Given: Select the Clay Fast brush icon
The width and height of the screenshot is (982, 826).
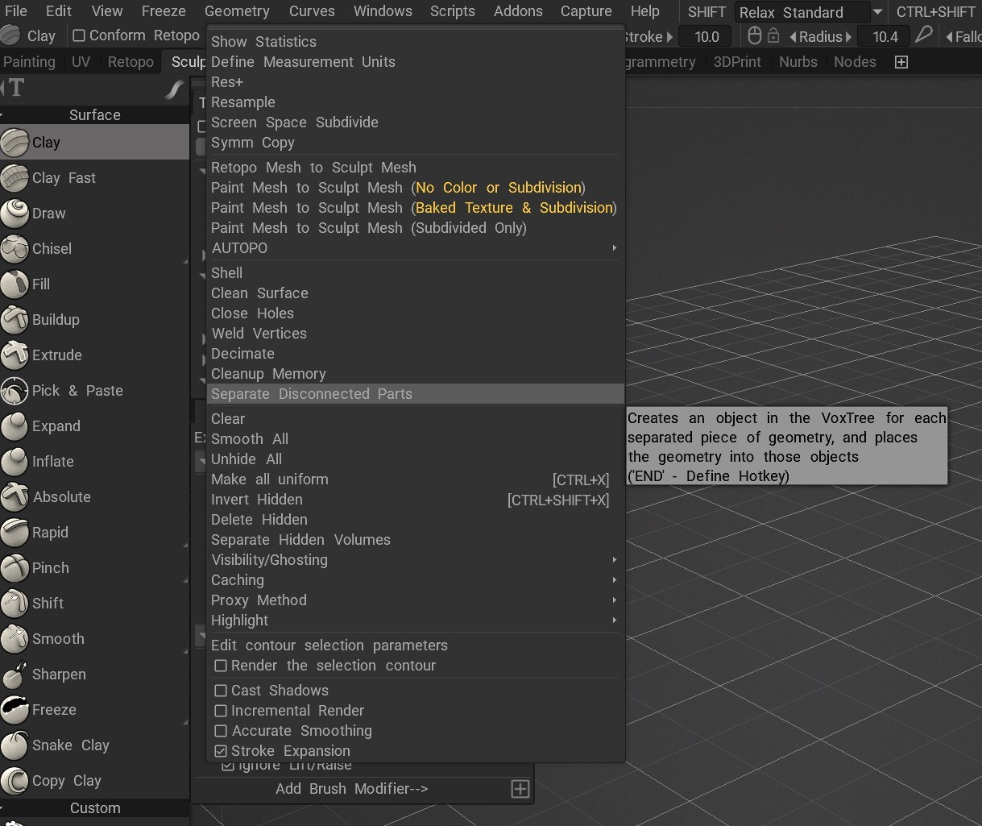Looking at the screenshot, I should point(15,178).
